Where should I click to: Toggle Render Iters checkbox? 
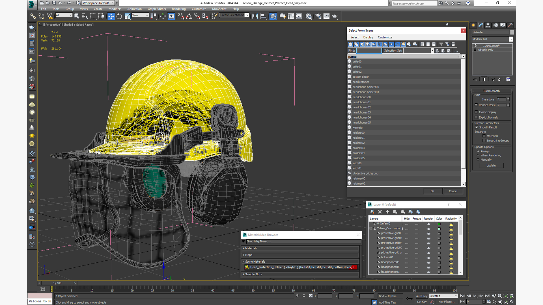[476, 105]
